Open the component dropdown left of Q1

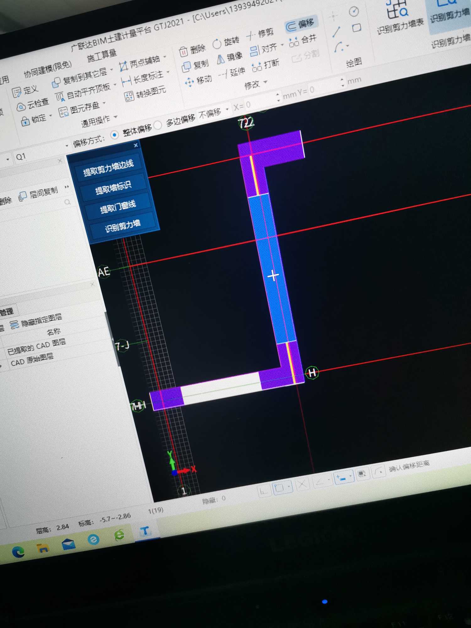[x=8, y=160]
